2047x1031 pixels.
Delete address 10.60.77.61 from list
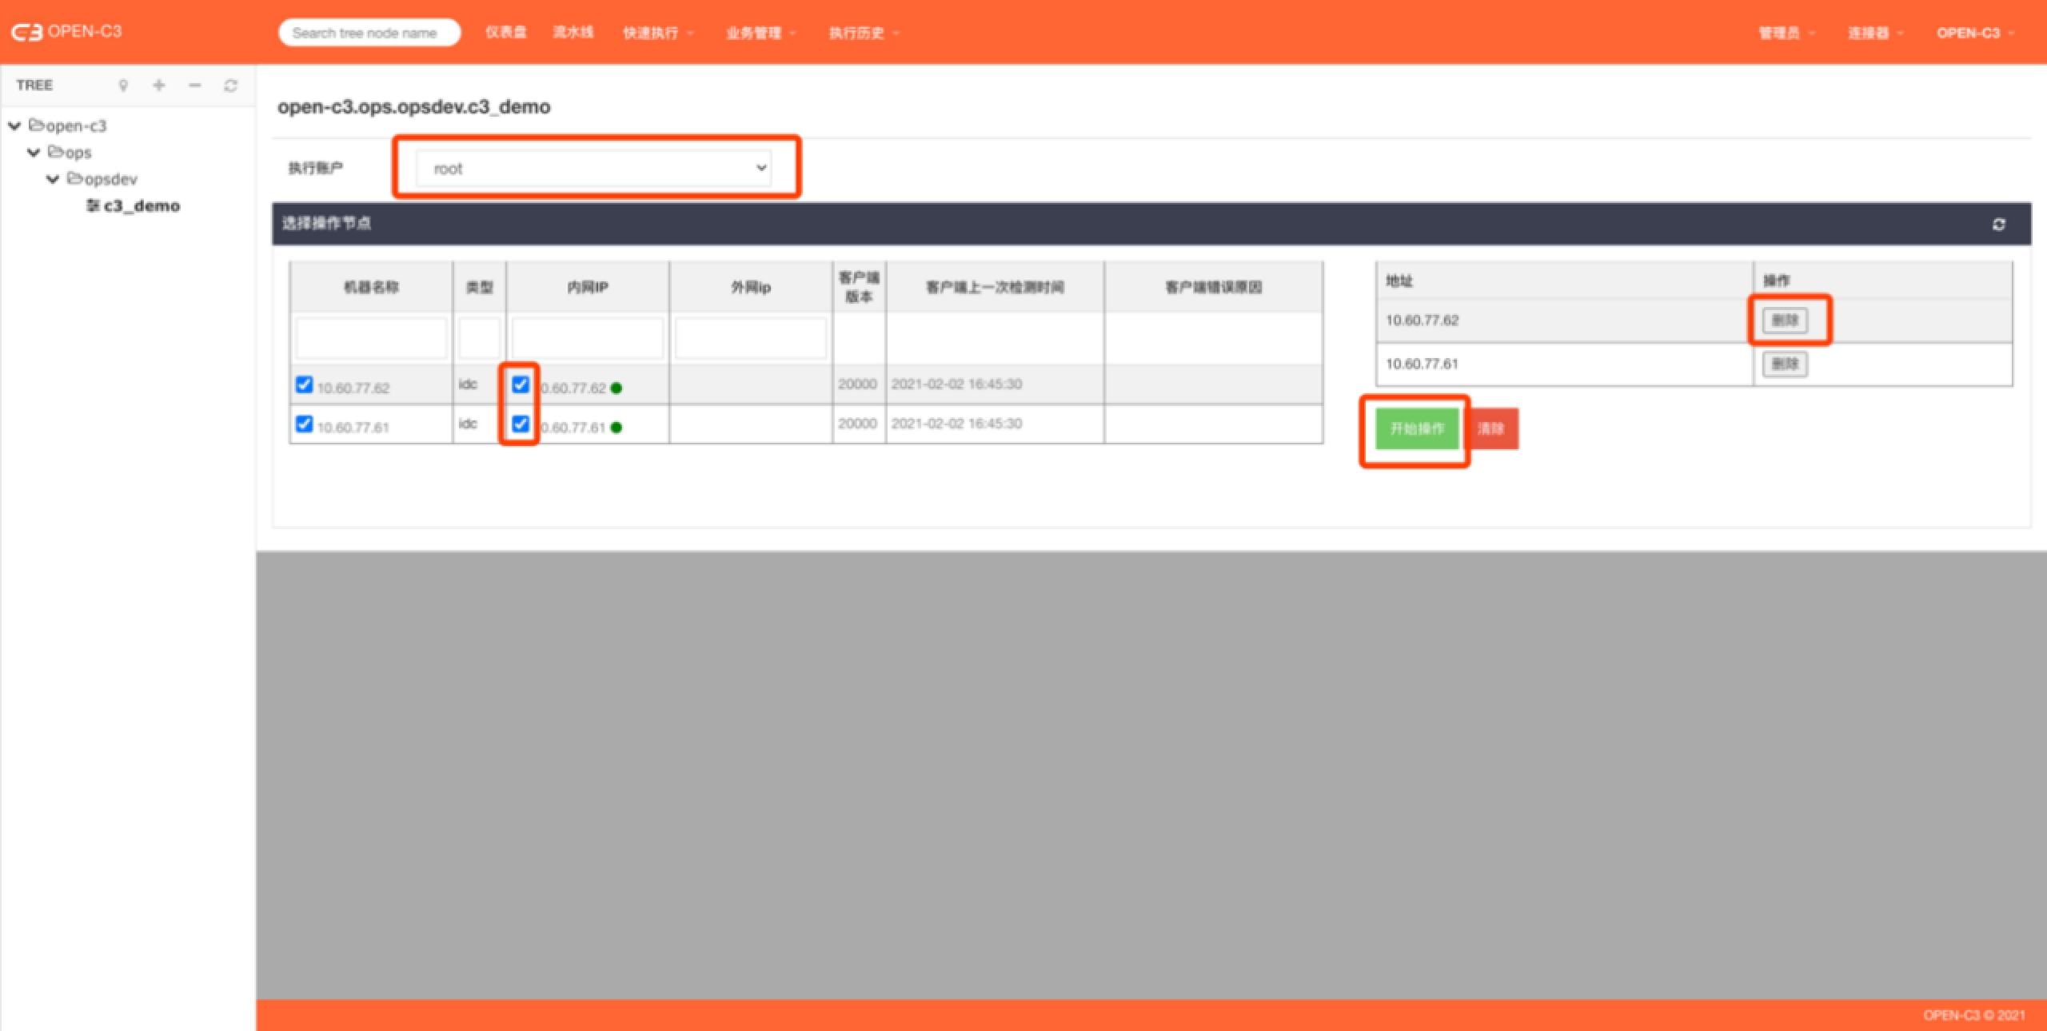1785,364
